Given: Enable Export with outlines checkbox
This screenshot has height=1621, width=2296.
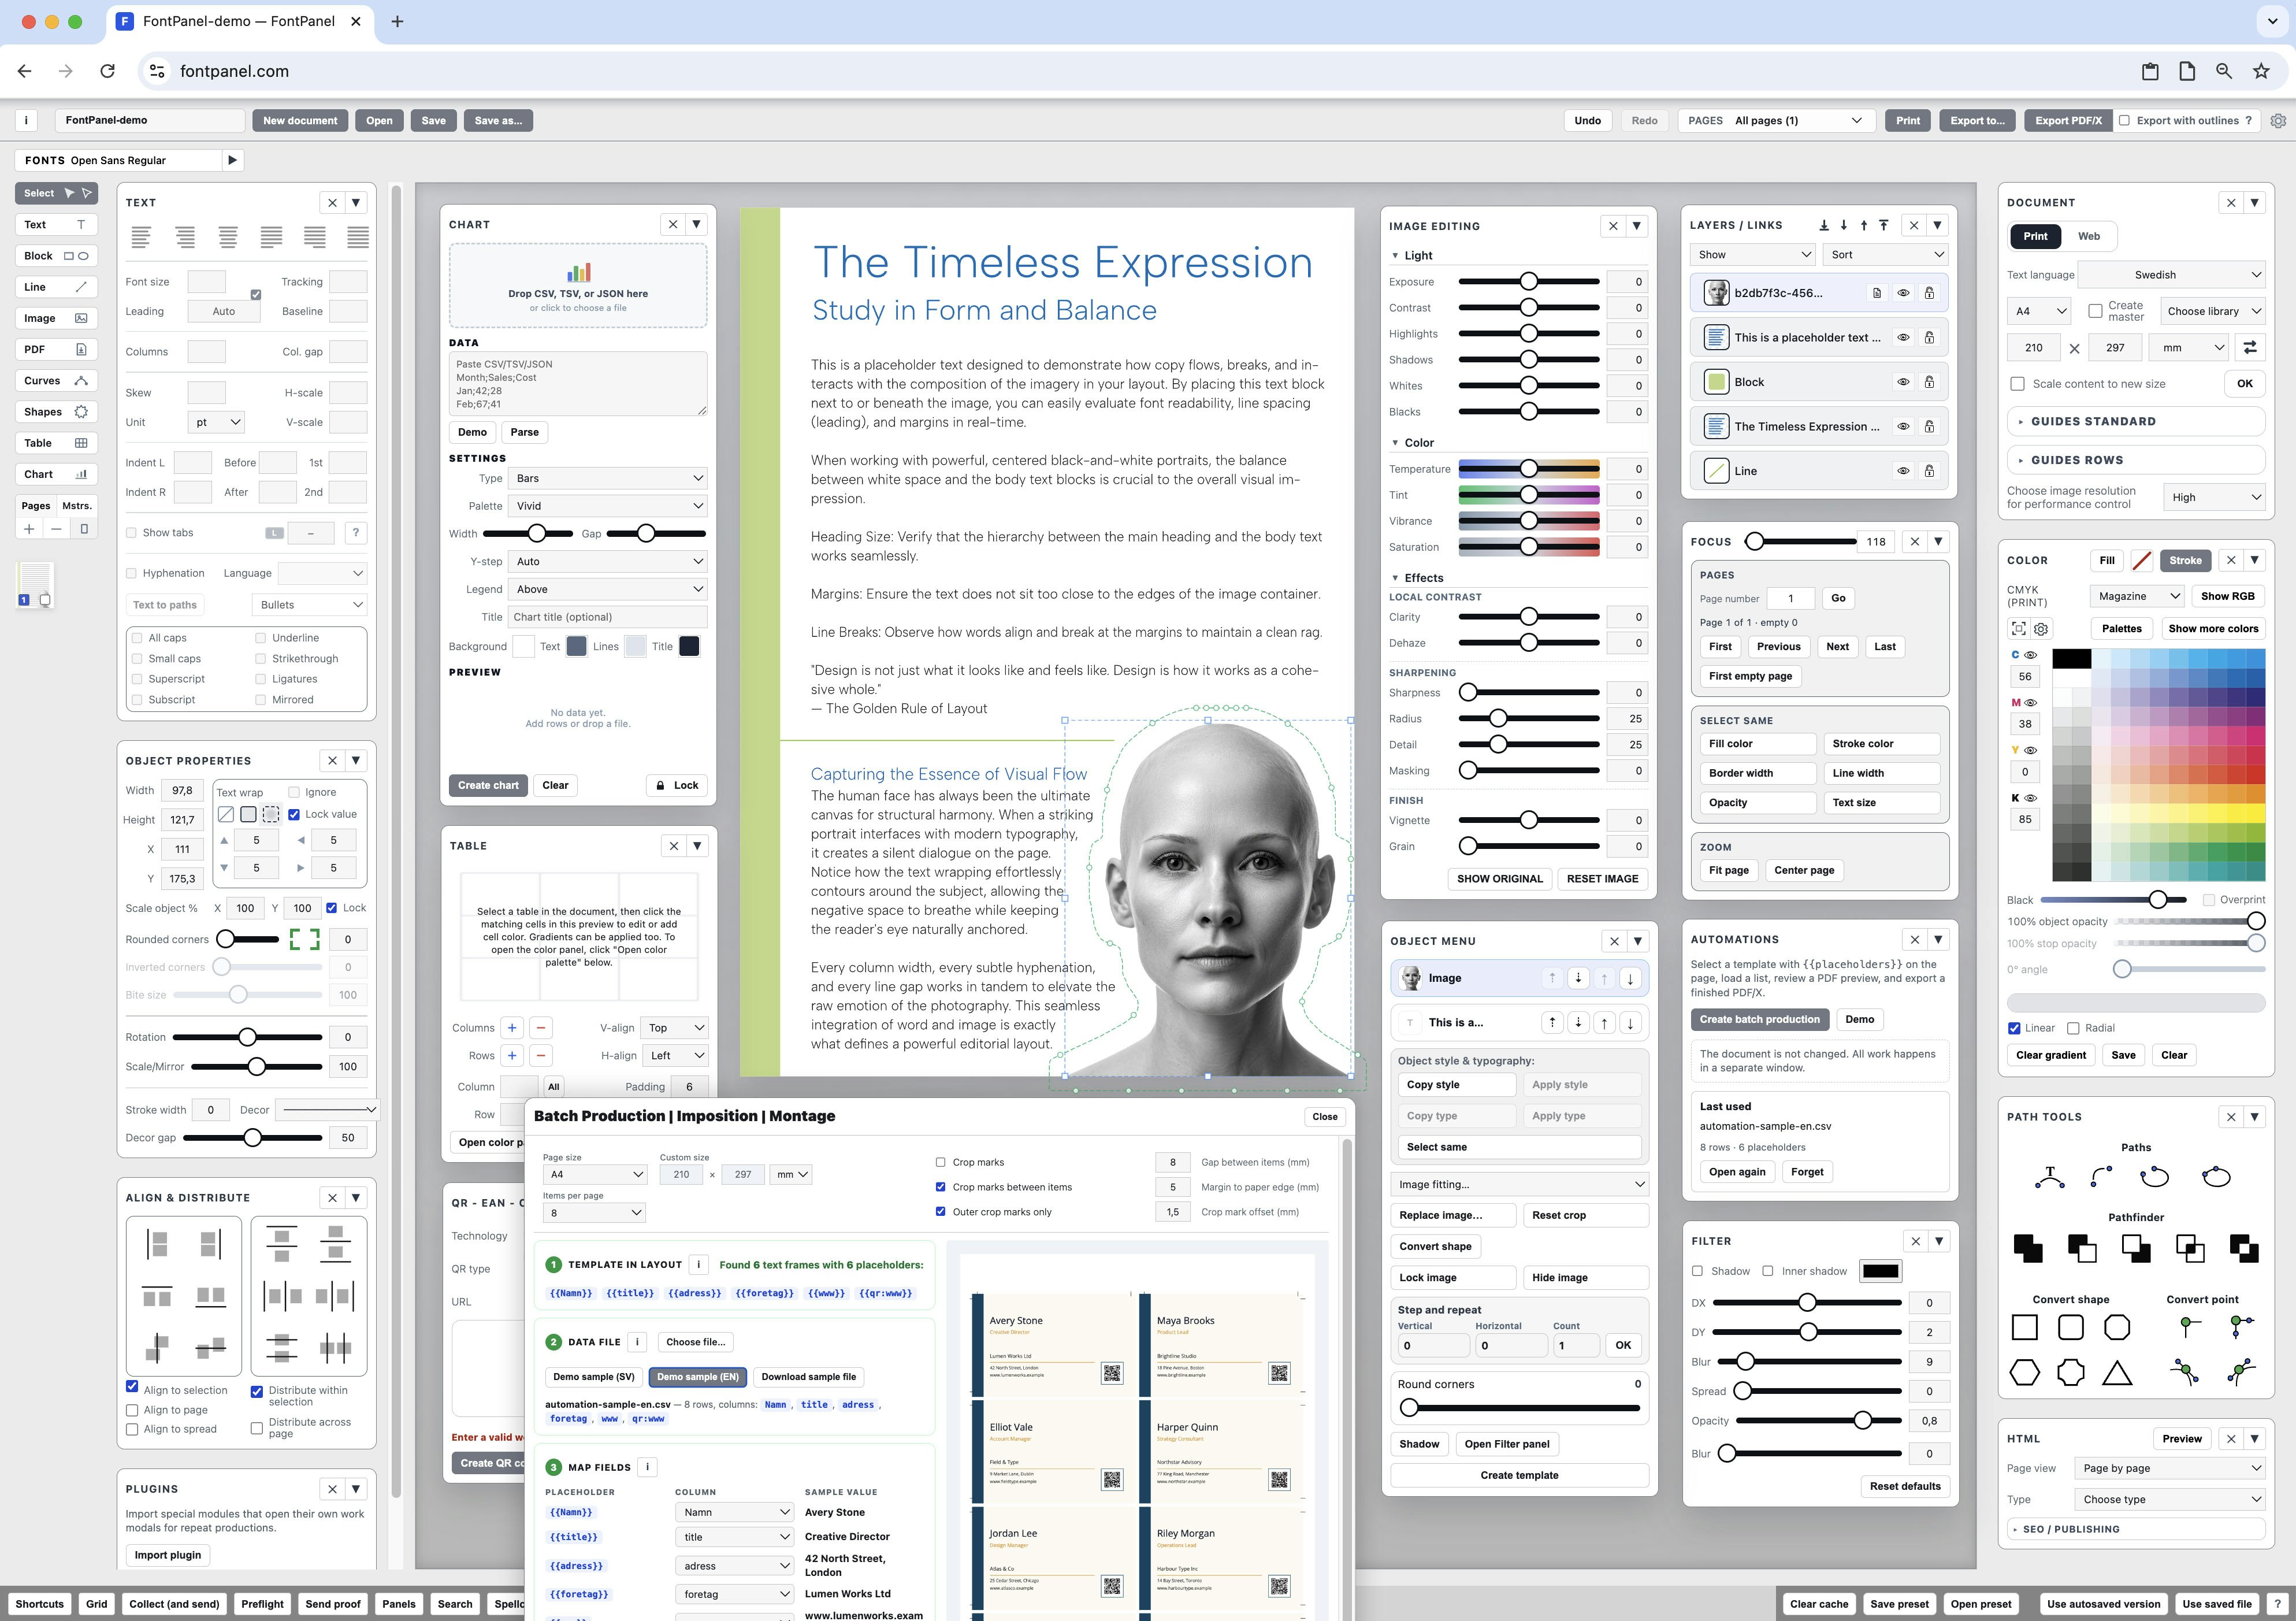Looking at the screenshot, I should [2124, 120].
